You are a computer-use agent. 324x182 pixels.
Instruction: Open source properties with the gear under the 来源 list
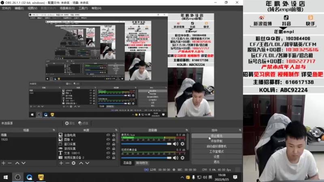[x=74, y=163]
